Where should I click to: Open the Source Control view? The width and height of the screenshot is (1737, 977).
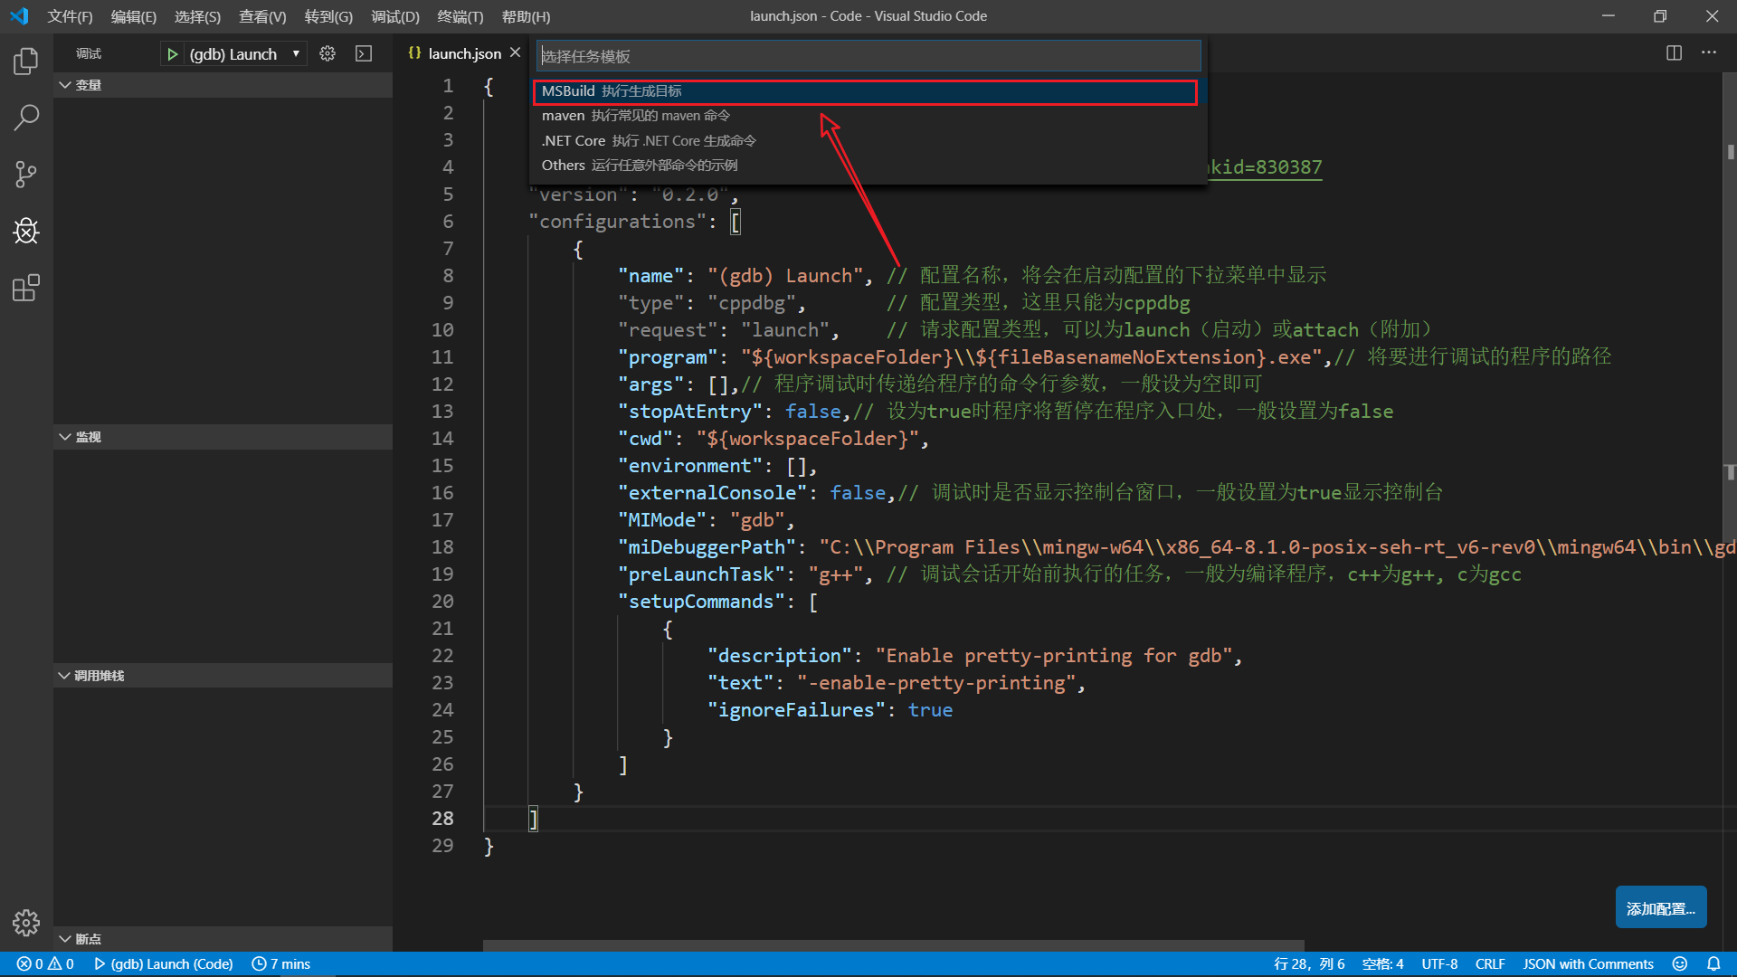pyautogui.click(x=26, y=174)
